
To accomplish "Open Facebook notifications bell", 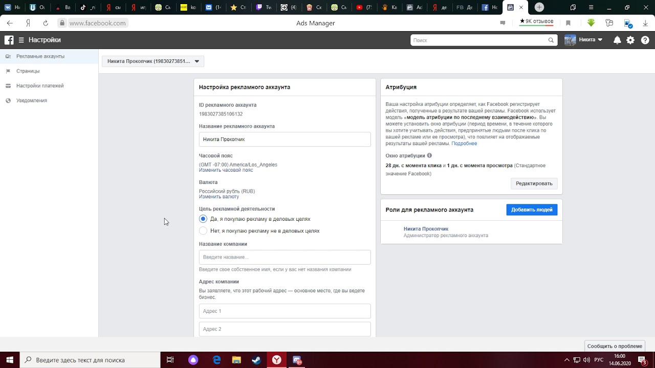I will pyautogui.click(x=617, y=40).
